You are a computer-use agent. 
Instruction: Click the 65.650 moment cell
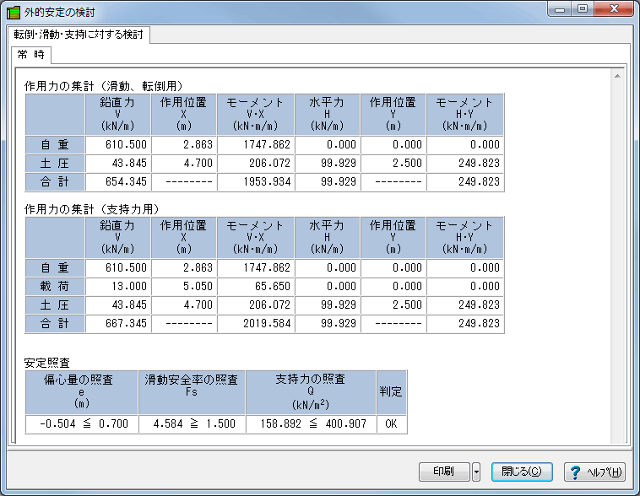(256, 286)
